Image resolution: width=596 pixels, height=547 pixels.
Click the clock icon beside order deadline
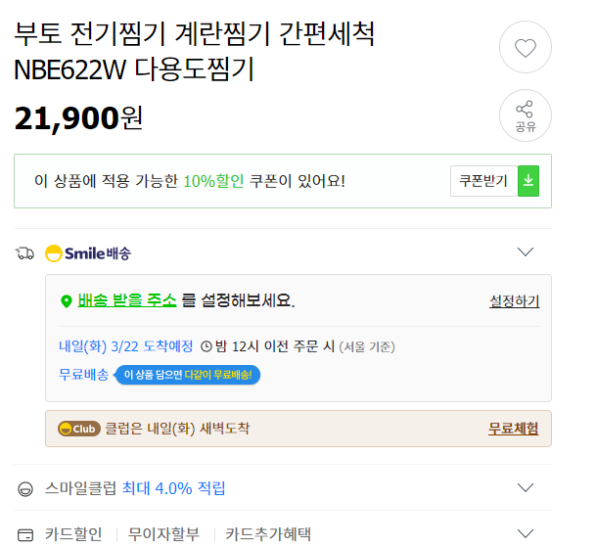(x=206, y=346)
